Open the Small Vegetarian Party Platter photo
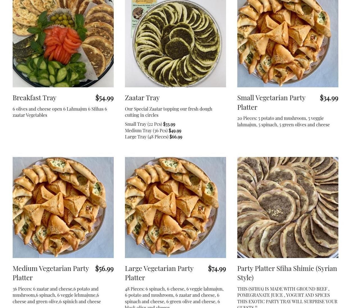 tap(288, 44)
